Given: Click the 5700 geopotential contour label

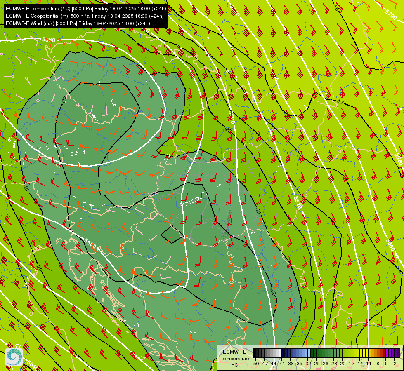Looking at the screenshot, I should click(x=391, y=14).
